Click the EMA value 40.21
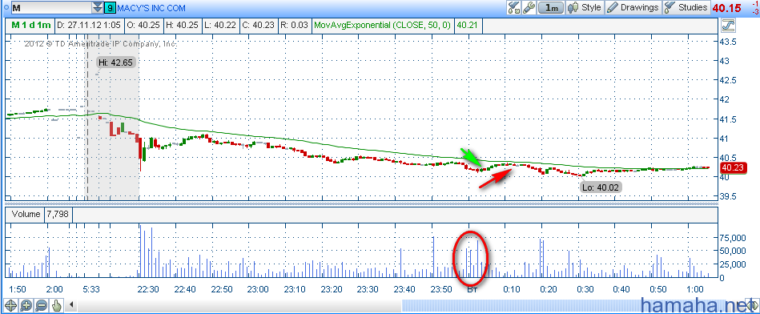The image size is (760, 314). click(467, 25)
